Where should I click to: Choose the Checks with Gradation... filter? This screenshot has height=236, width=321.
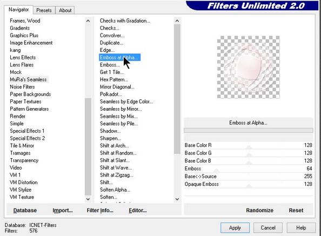(x=125, y=21)
